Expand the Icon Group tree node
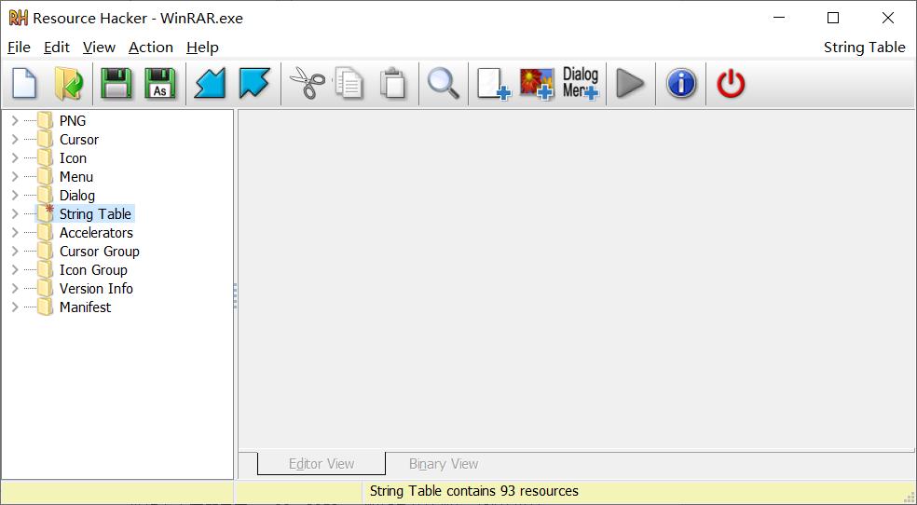The height and width of the screenshot is (505, 917). pyautogui.click(x=15, y=270)
